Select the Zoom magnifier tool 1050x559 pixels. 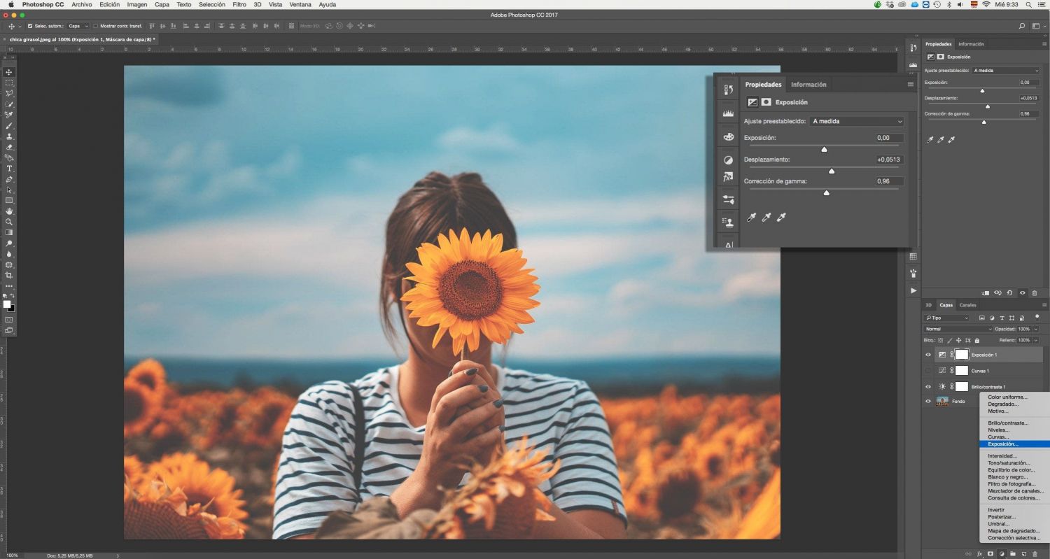(9, 222)
